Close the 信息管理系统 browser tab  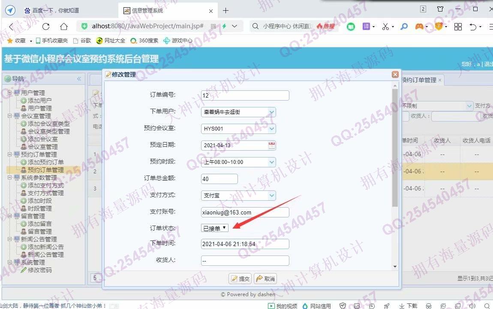click(210, 11)
